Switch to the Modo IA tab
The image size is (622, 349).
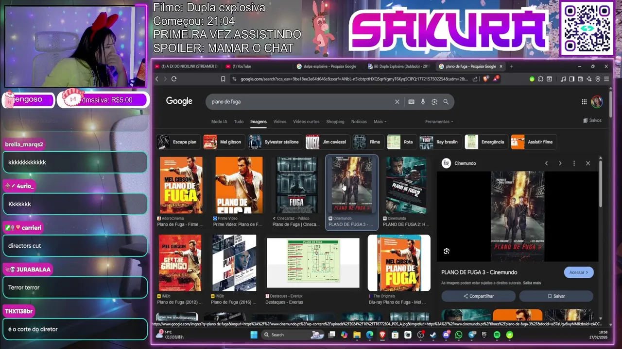[x=219, y=122]
